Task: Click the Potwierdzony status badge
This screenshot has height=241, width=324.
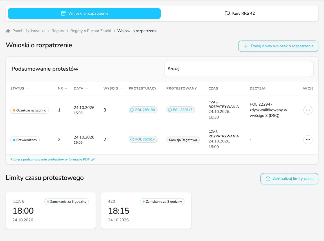Action: tap(25, 140)
